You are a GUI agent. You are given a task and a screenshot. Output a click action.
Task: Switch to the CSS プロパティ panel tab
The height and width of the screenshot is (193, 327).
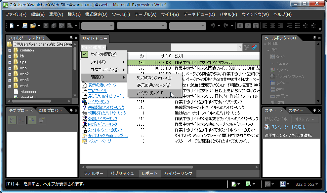[x=50, y=111]
